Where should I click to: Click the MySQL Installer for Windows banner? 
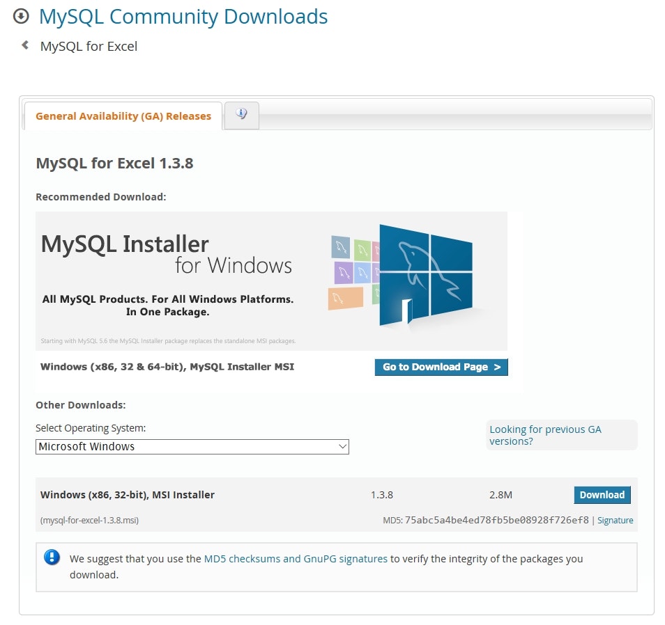point(271,280)
